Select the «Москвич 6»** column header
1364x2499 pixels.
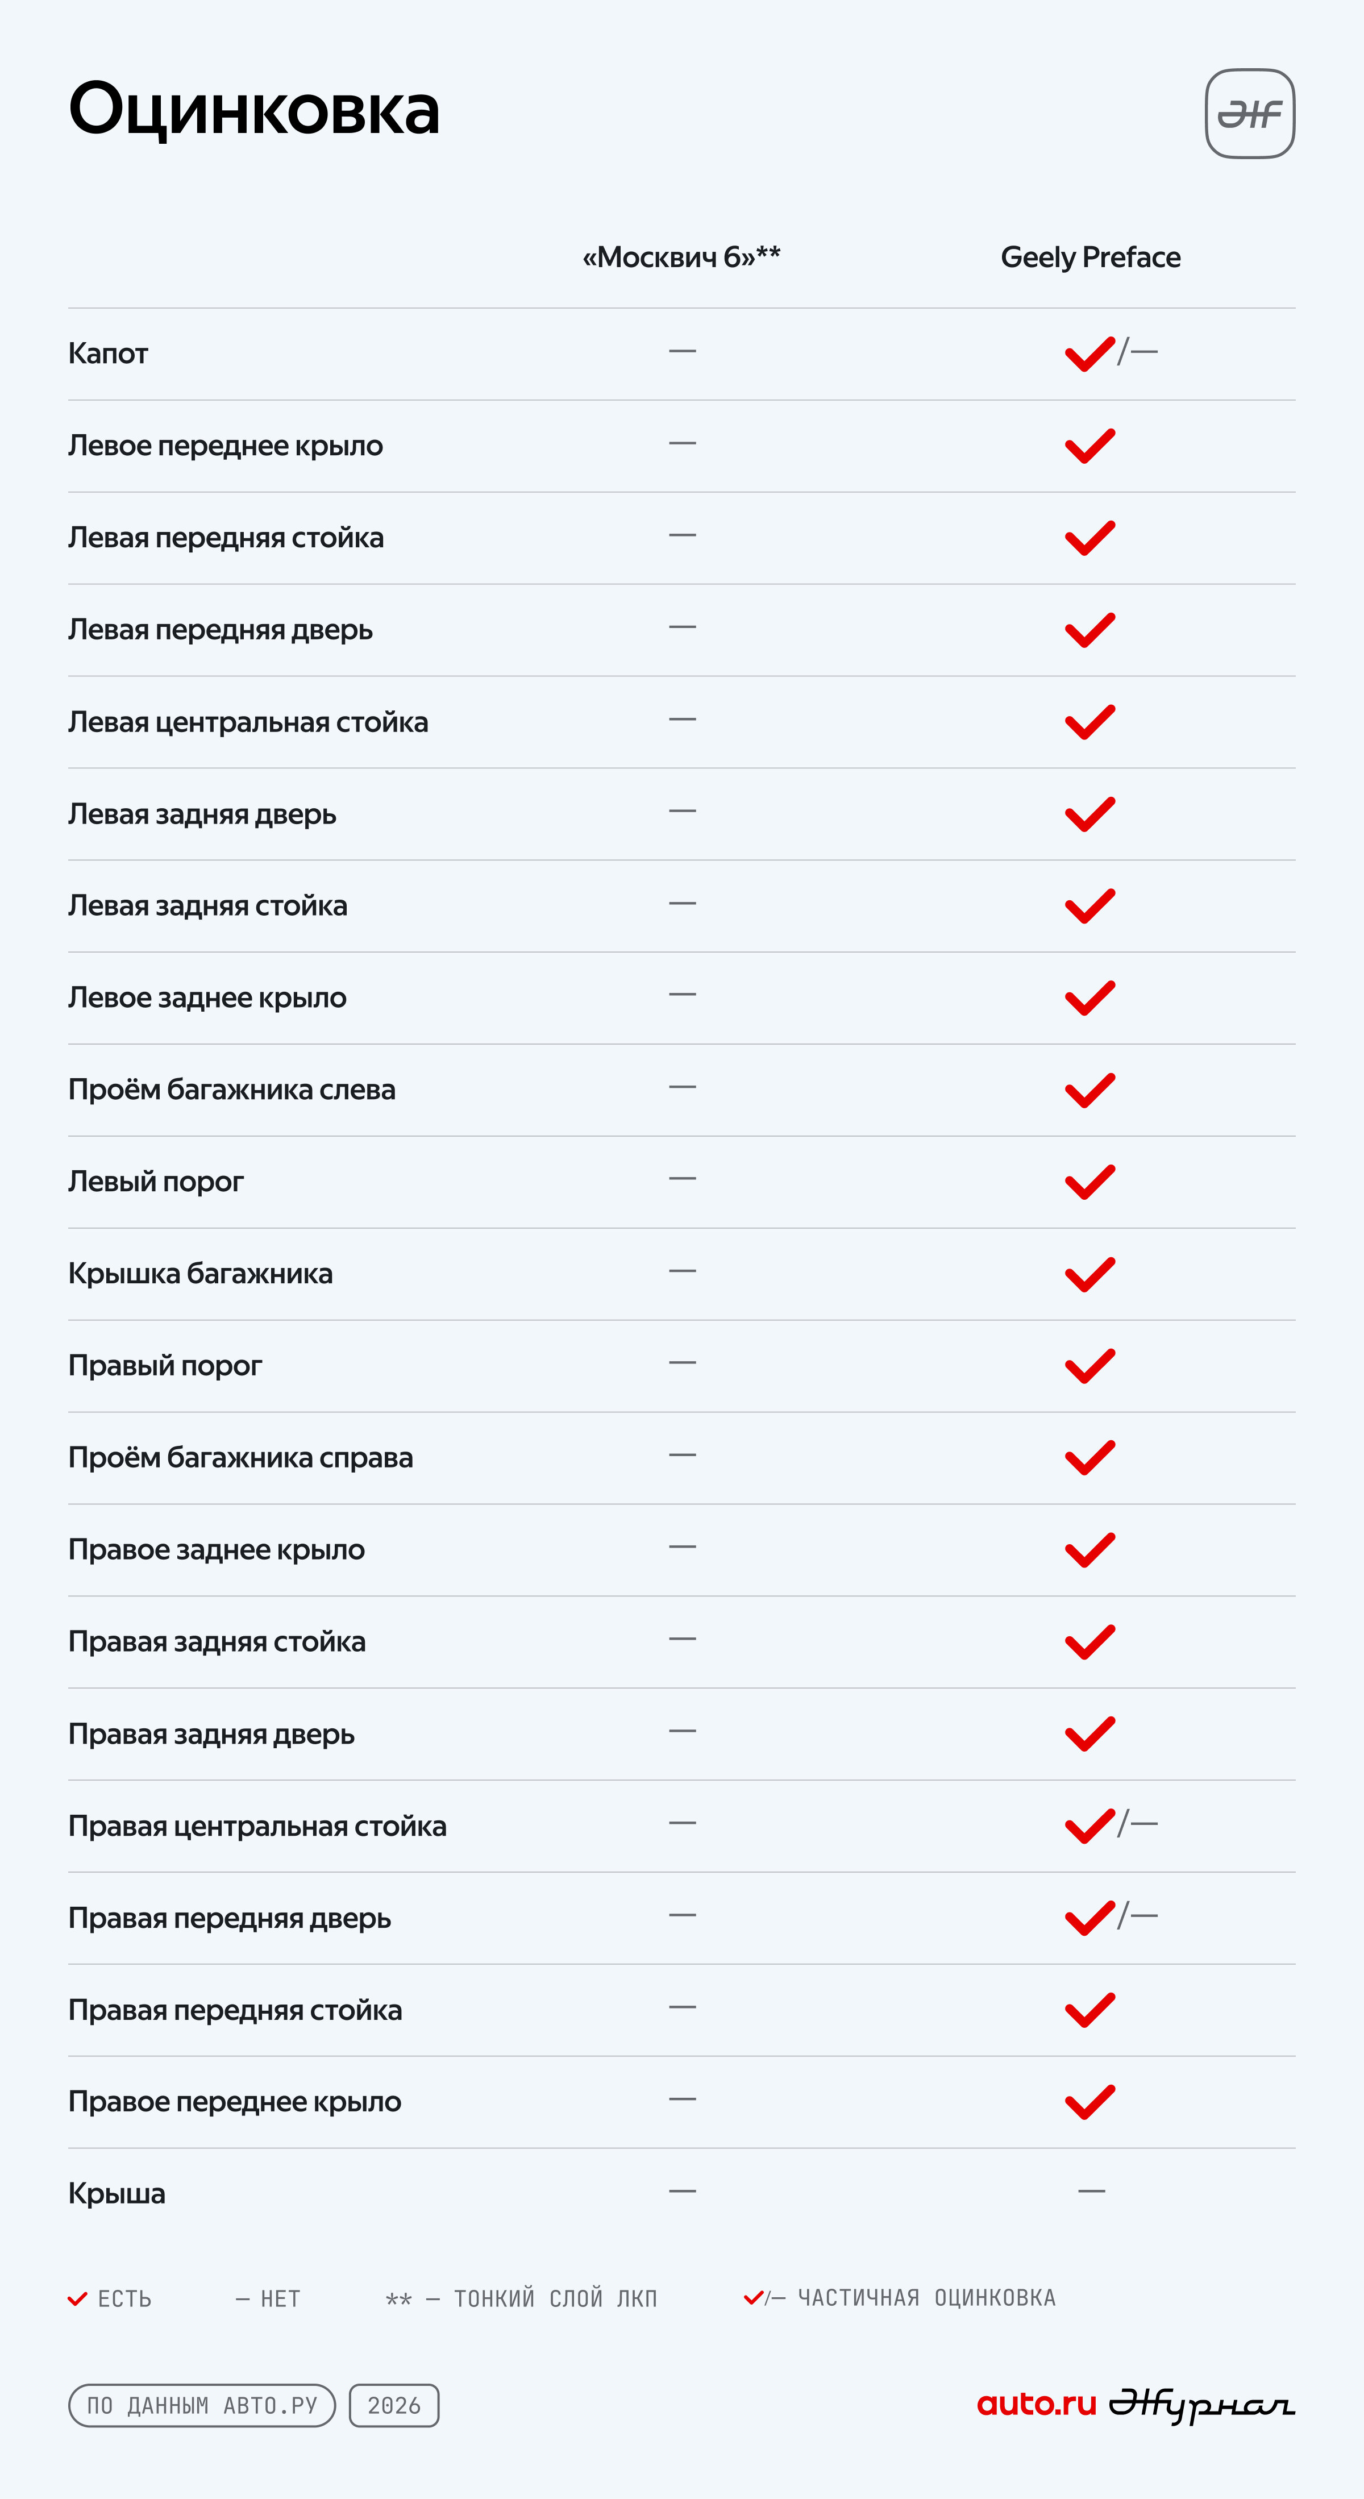(681, 257)
